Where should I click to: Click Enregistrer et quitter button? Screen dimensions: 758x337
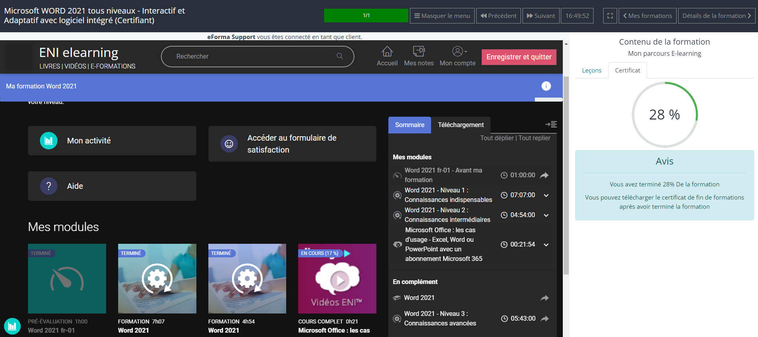coord(519,57)
